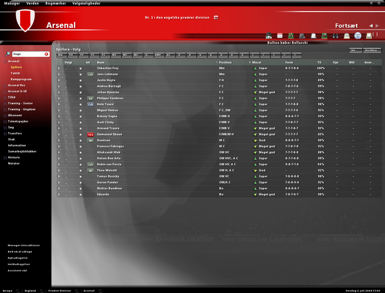This screenshot has width=385, height=293.
Task: Click the Vis filtre button
Action: [372, 51]
